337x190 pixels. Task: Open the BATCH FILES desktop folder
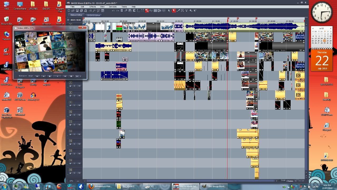coord(326,81)
